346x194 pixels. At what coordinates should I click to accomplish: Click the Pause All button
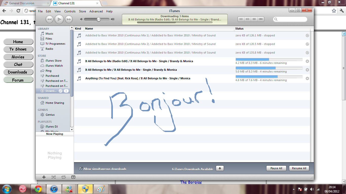tap(276, 168)
